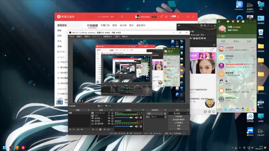Remove selected scene in OBS Scenes panel
Image resolution: width=269 pixels, height=151 pixels.
pos(74,130)
